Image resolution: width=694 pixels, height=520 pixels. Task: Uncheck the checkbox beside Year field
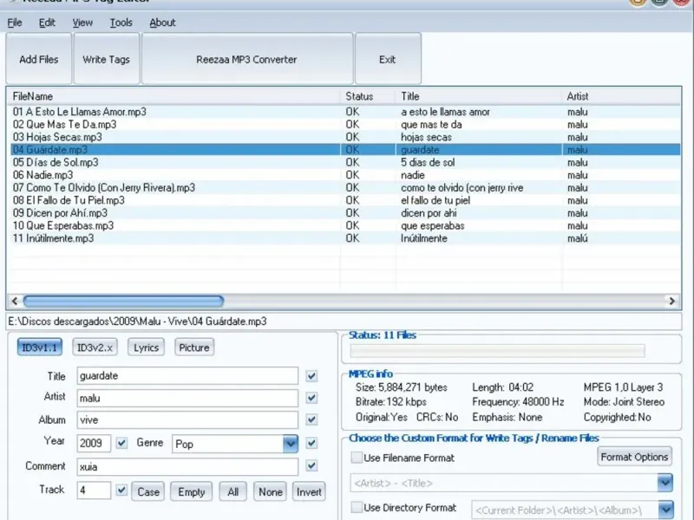tap(122, 444)
